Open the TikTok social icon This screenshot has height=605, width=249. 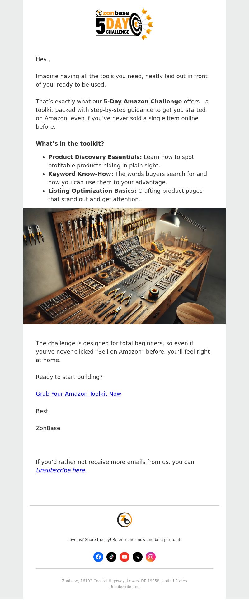point(111,557)
